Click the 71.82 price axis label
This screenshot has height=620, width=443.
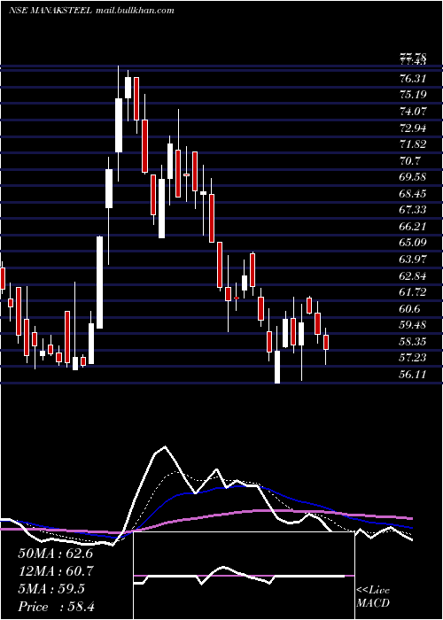[x=413, y=144]
